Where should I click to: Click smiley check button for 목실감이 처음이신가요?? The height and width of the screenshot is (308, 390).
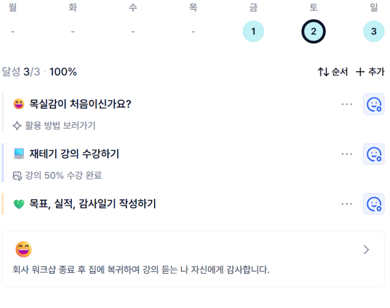(x=373, y=104)
